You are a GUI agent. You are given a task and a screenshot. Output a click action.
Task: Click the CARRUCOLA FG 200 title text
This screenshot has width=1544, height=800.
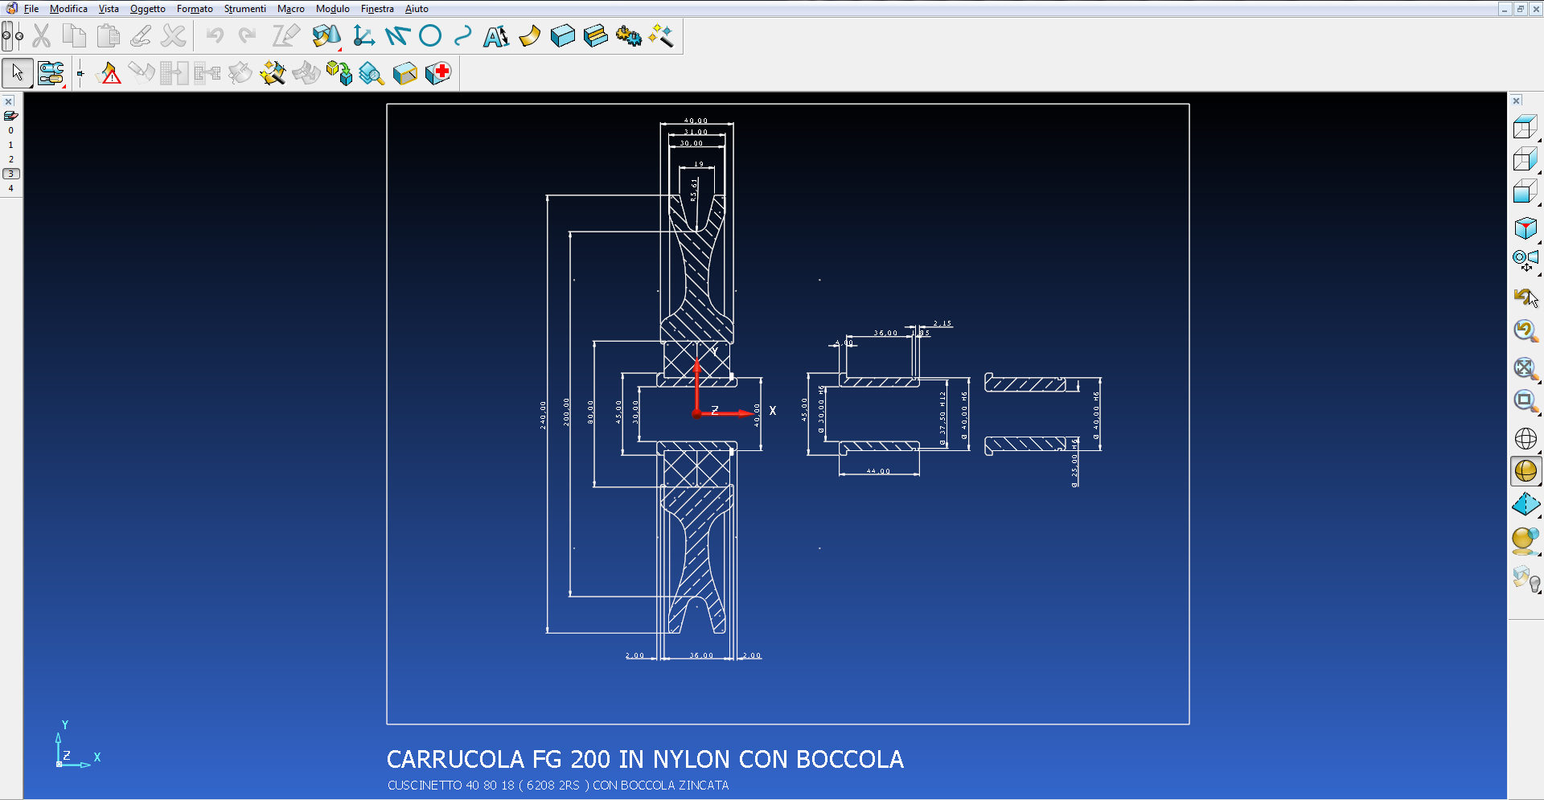pos(645,759)
